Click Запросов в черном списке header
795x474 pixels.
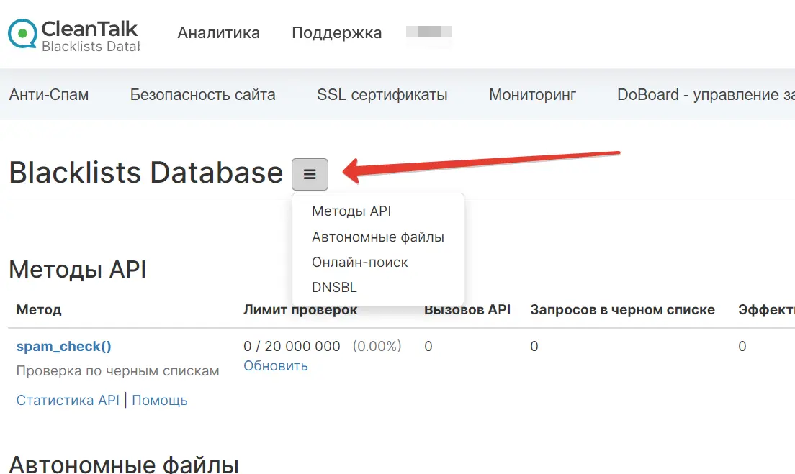(x=623, y=309)
